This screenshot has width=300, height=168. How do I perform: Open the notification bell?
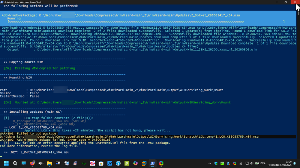point(295,164)
